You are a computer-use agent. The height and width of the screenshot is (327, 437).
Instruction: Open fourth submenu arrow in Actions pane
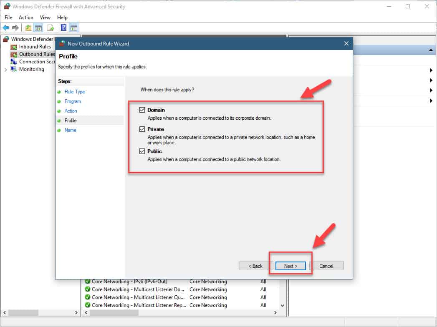coord(431,101)
